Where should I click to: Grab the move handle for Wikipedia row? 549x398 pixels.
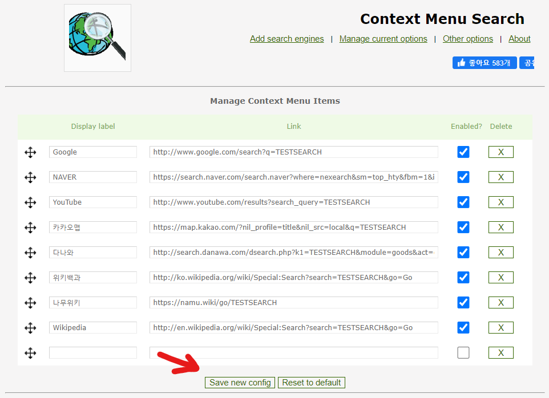[30, 328]
